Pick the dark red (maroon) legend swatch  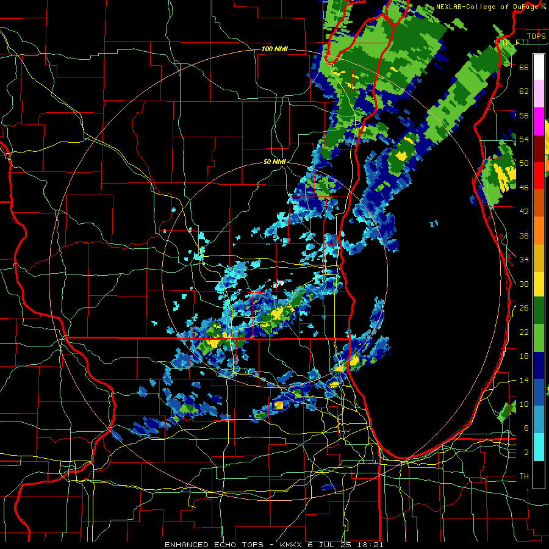pyautogui.click(x=539, y=148)
